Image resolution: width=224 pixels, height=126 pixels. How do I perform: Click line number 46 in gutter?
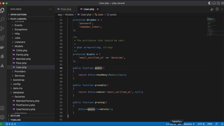pos(61,68)
